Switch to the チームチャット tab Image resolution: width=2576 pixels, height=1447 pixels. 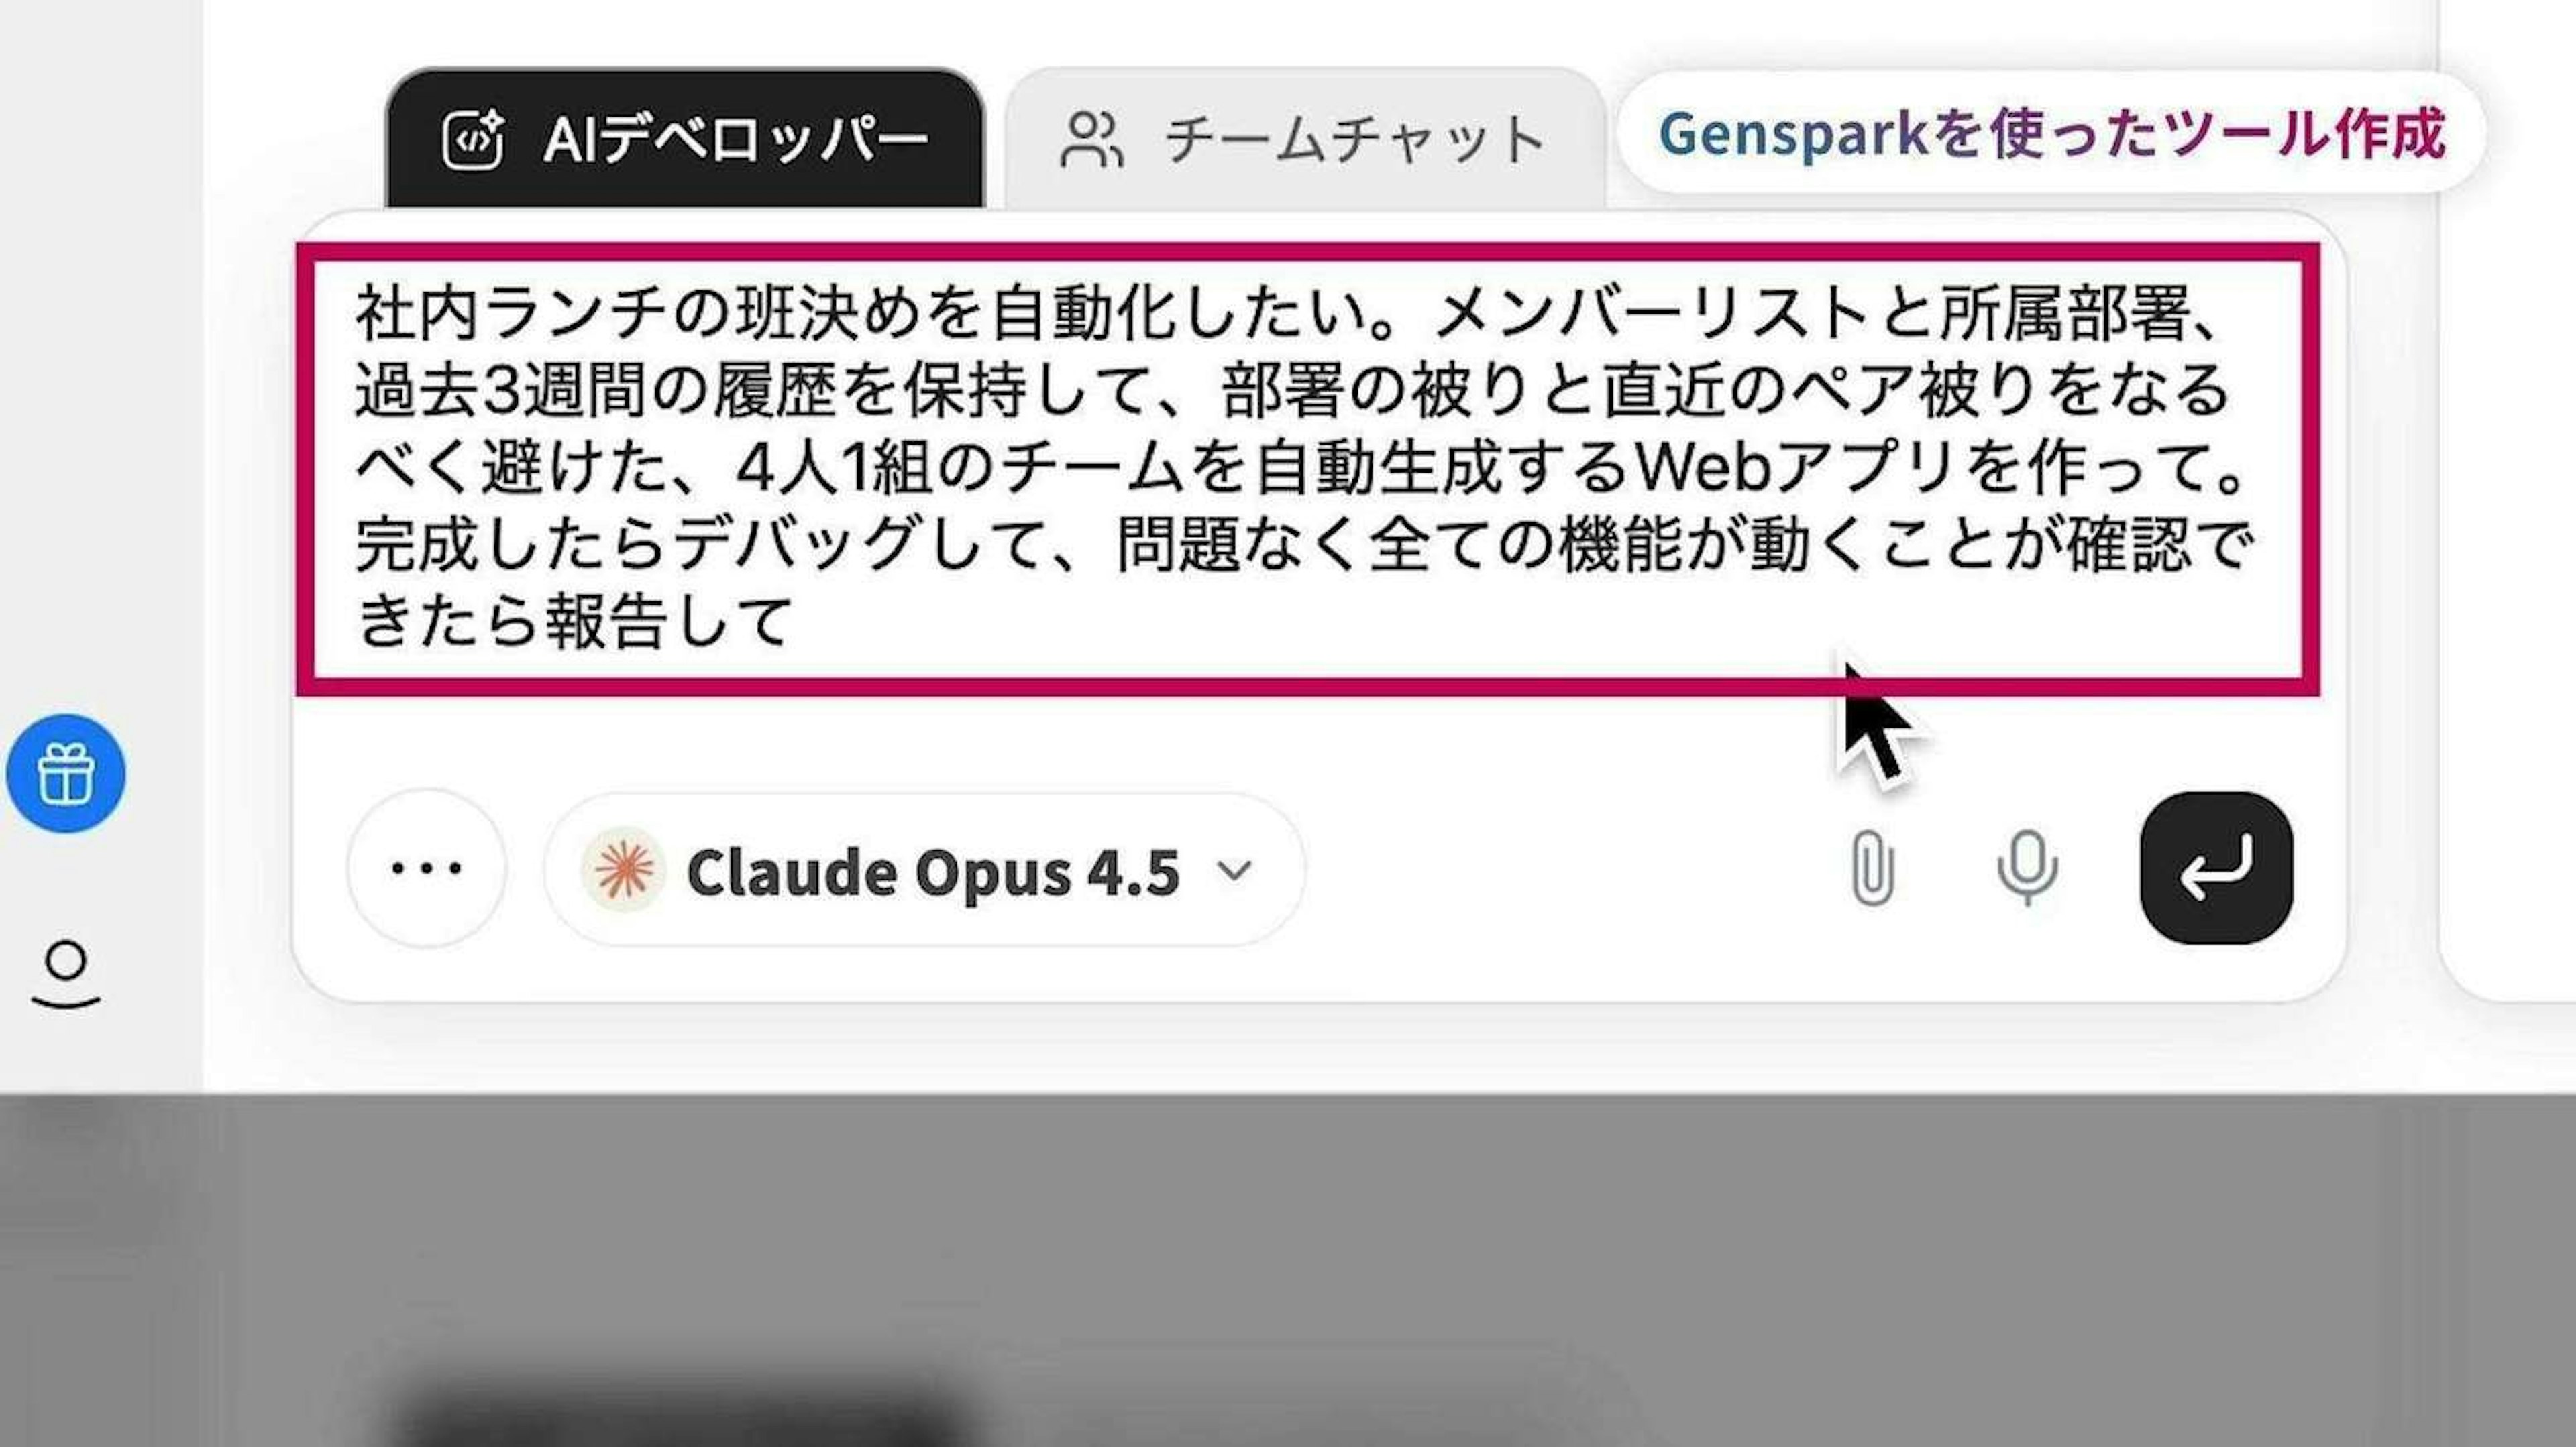(1305, 139)
